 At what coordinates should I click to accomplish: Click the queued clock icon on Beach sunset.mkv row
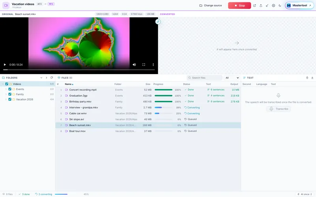(186, 125)
